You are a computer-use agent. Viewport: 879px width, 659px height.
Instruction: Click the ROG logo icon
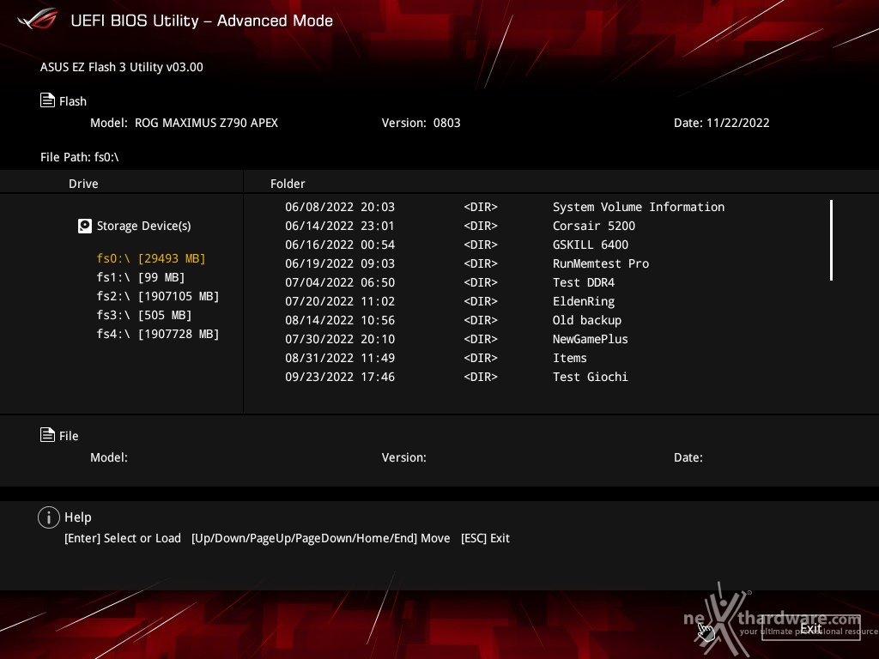(38, 20)
